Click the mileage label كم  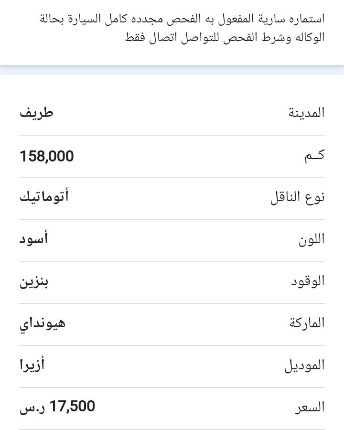click(x=314, y=156)
